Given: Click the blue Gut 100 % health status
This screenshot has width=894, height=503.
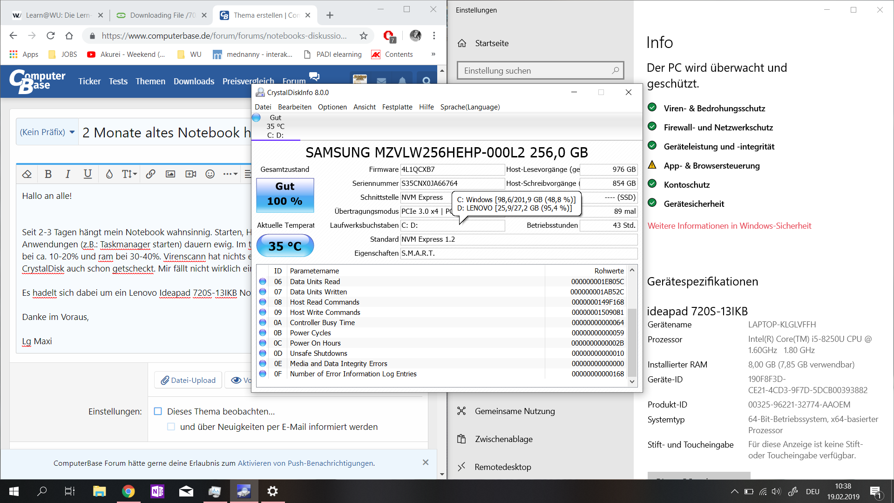Looking at the screenshot, I should point(285,195).
